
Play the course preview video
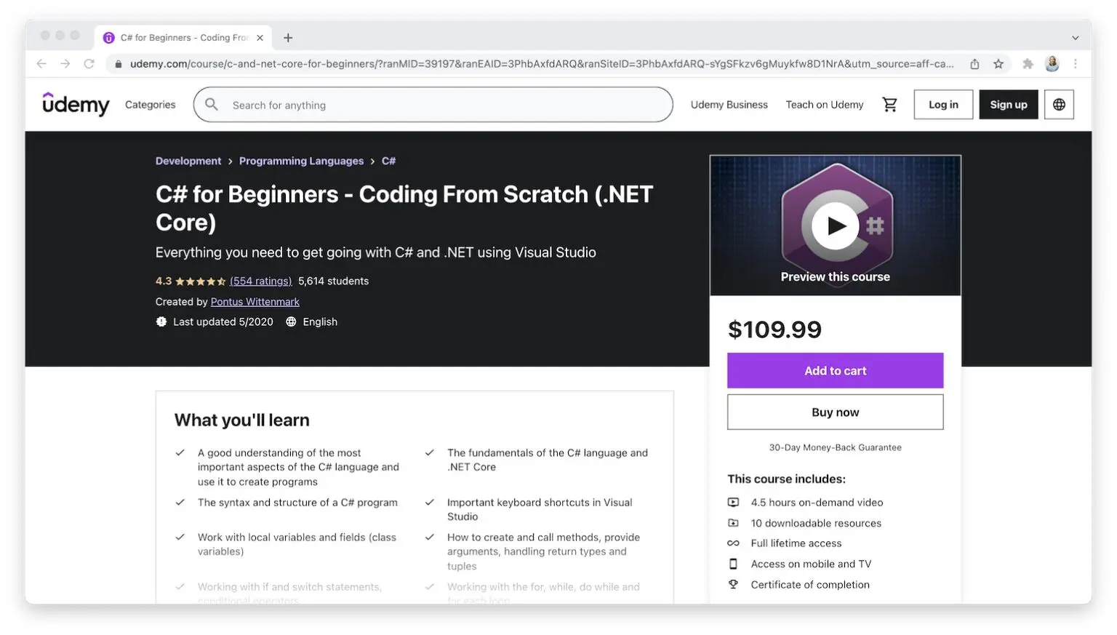pos(835,225)
